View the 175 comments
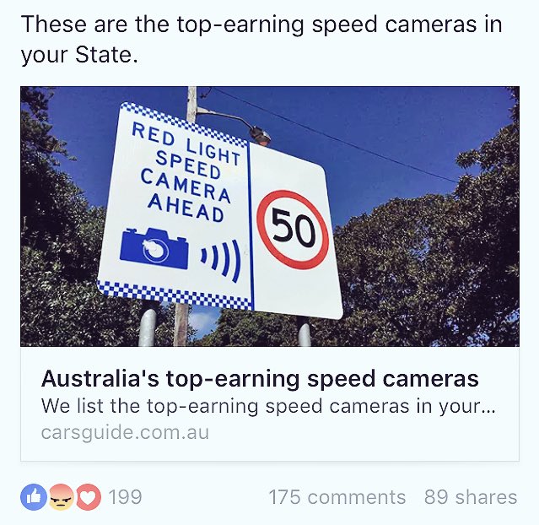Image resolution: width=539 pixels, height=525 pixels. pyautogui.click(x=337, y=497)
